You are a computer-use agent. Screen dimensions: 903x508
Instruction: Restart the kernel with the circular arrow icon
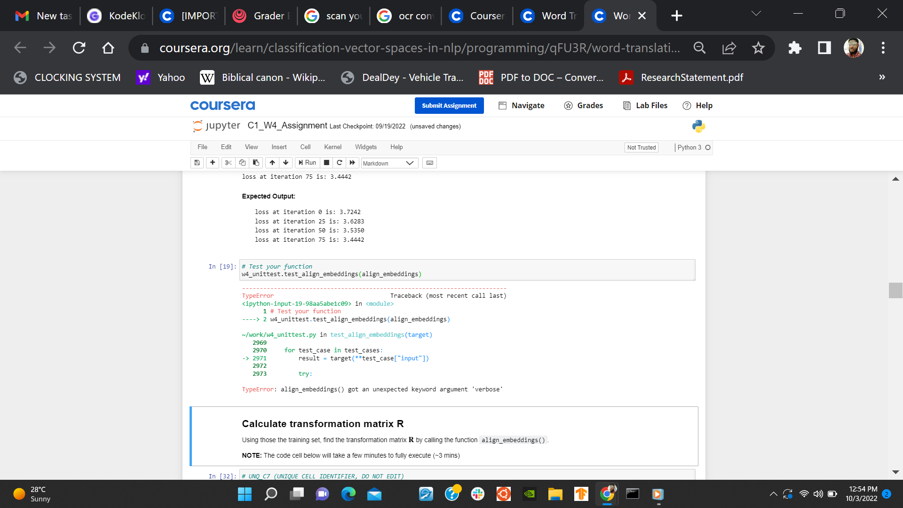click(339, 163)
